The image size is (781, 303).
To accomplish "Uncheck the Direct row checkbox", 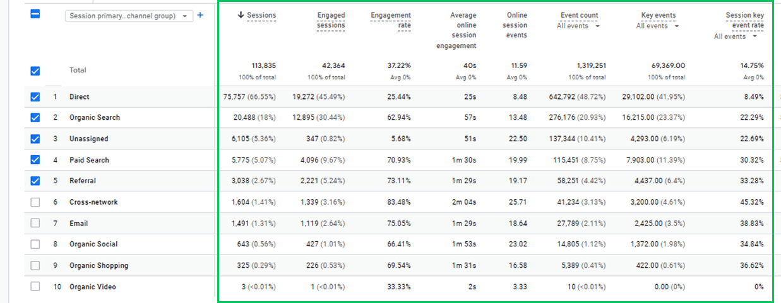I will (35, 97).
